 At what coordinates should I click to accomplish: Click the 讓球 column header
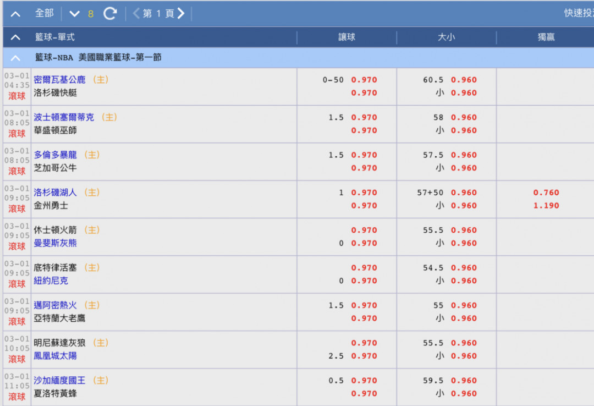tap(346, 37)
